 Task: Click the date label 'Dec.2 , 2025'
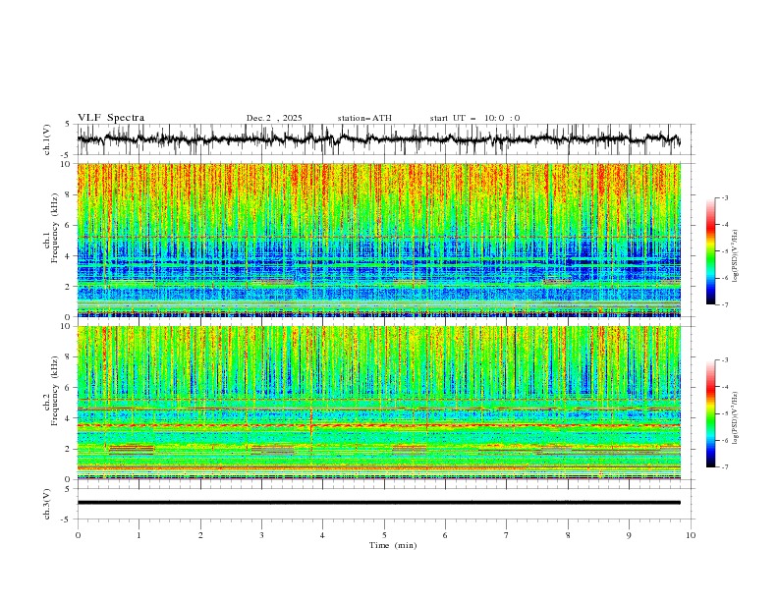click(x=274, y=118)
